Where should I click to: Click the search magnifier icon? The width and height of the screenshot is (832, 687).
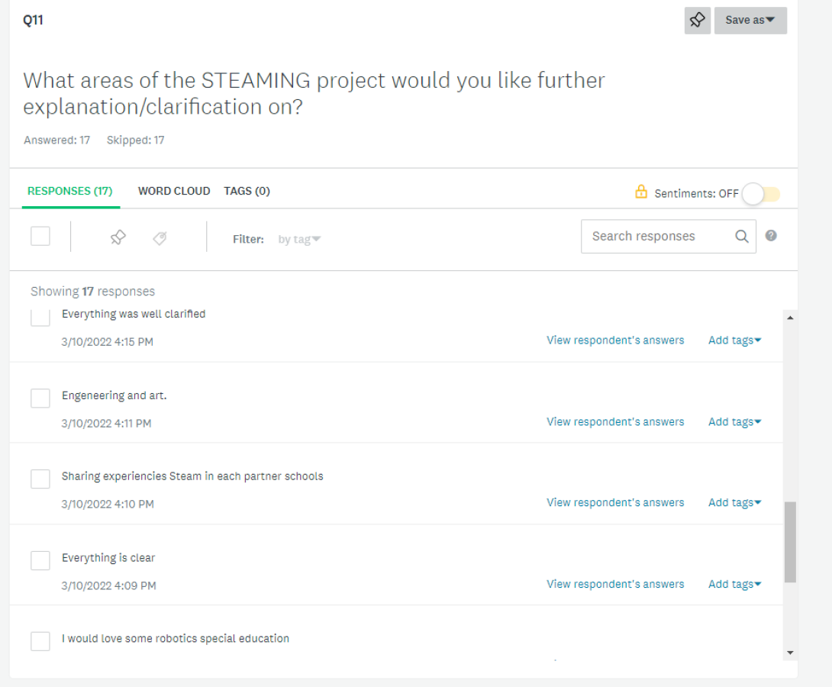click(742, 236)
